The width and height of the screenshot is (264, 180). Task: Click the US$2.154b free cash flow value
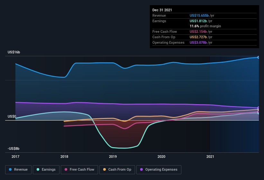click(x=198, y=32)
